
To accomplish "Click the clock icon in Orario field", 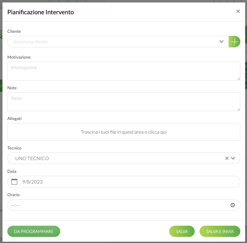I will (232, 205).
